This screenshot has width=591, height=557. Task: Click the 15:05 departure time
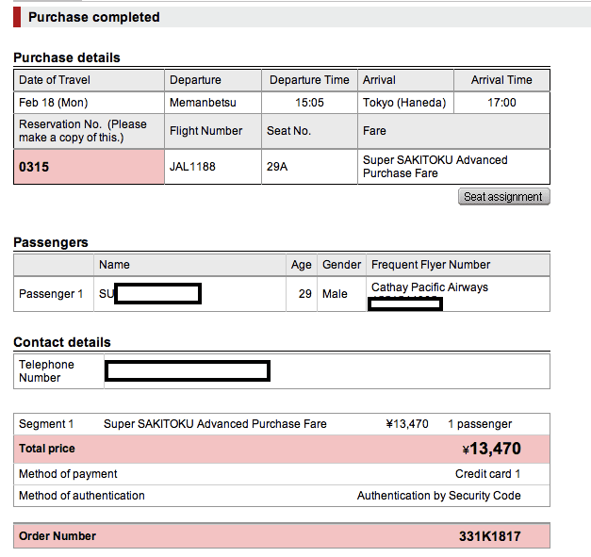click(x=309, y=103)
